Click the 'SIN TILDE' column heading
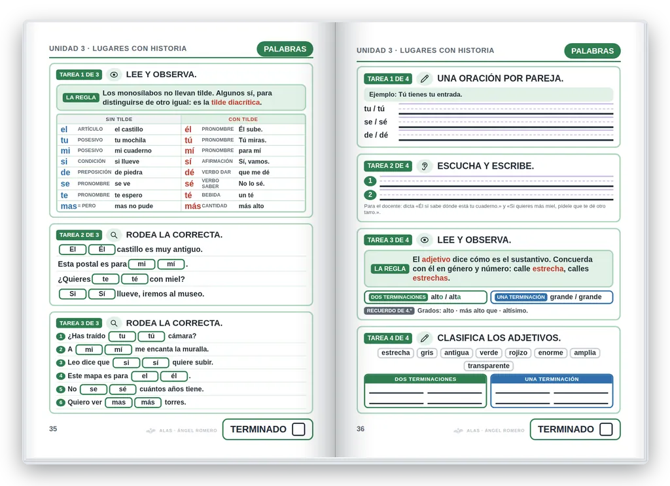The height and width of the screenshot is (486, 670). pyautogui.click(x=119, y=120)
